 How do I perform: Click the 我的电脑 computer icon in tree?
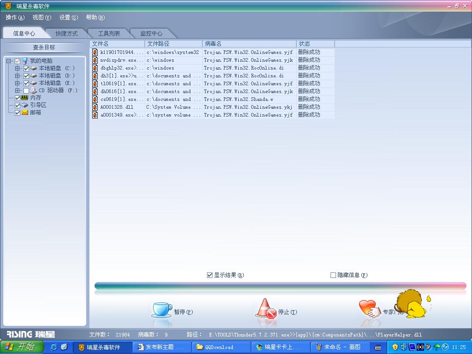click(25, 61)
